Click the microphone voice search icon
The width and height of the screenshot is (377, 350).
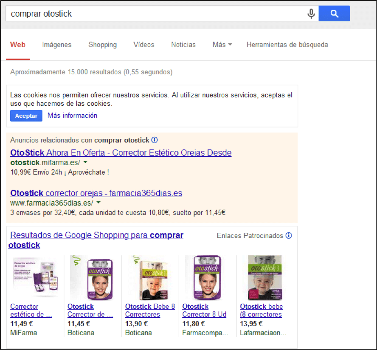click(311, 14)
